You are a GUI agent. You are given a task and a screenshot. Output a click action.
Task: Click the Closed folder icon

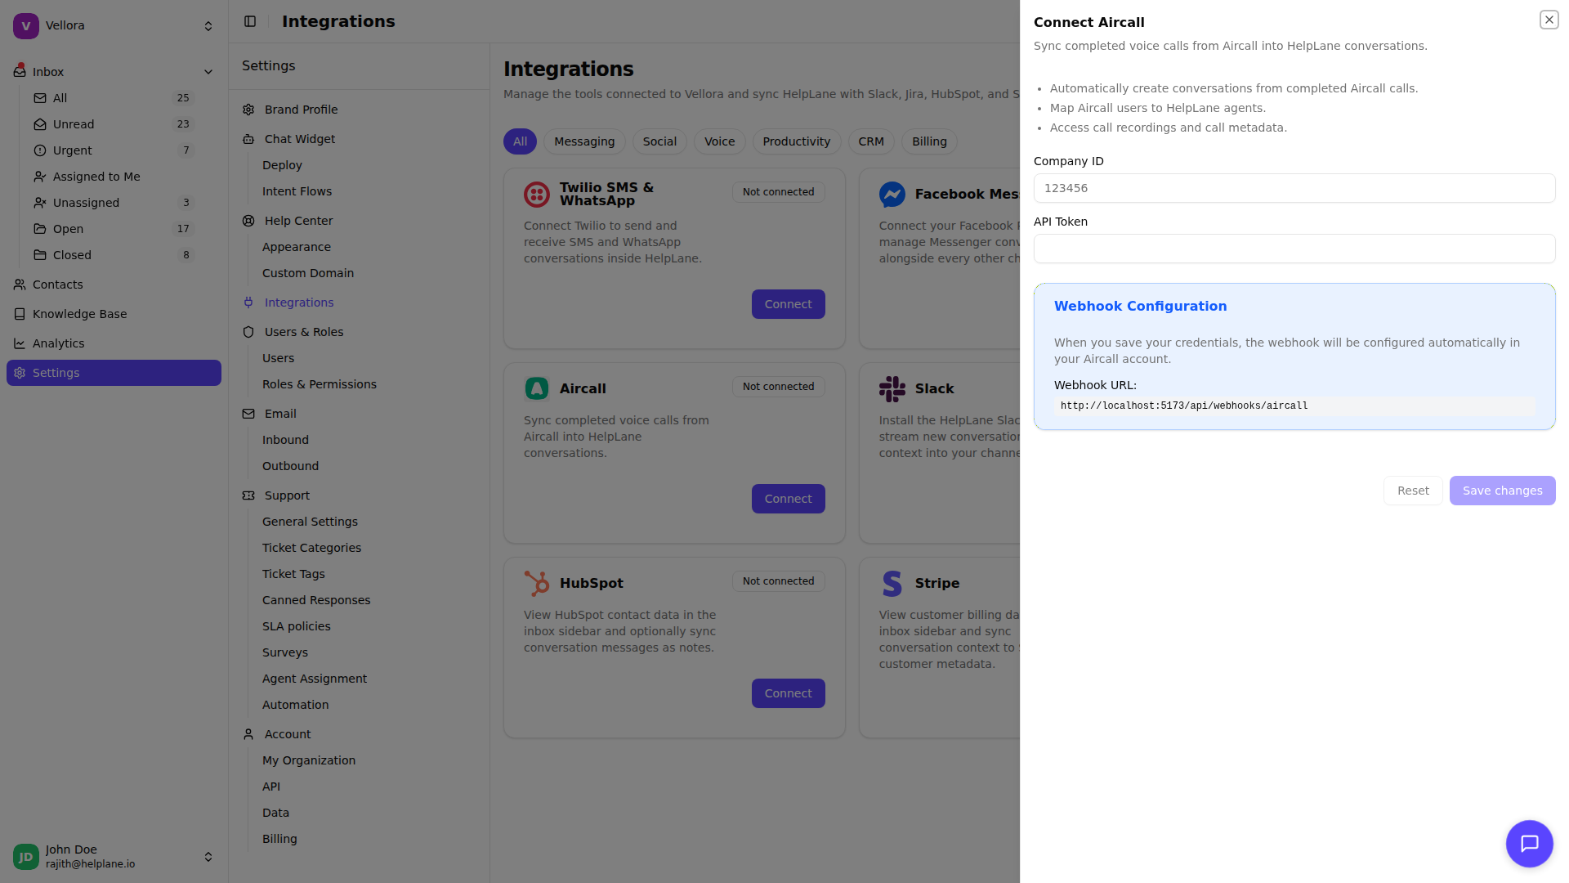pyautogui.click(x=40, y=255)
